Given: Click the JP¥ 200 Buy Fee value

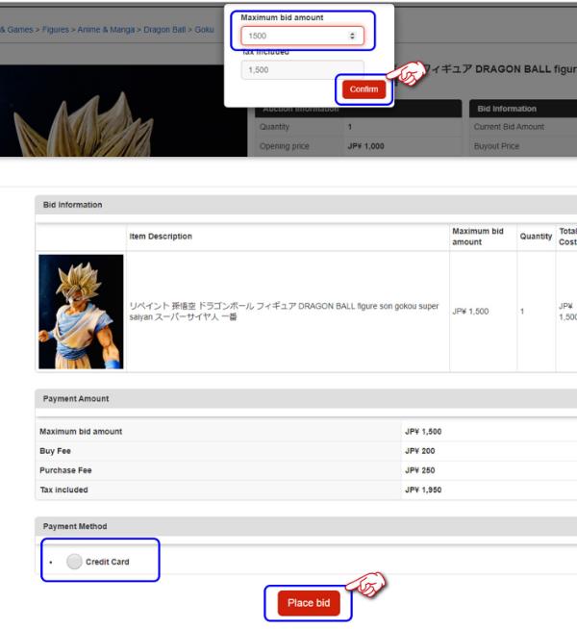Looking at the screenshot, I should 420,451.
